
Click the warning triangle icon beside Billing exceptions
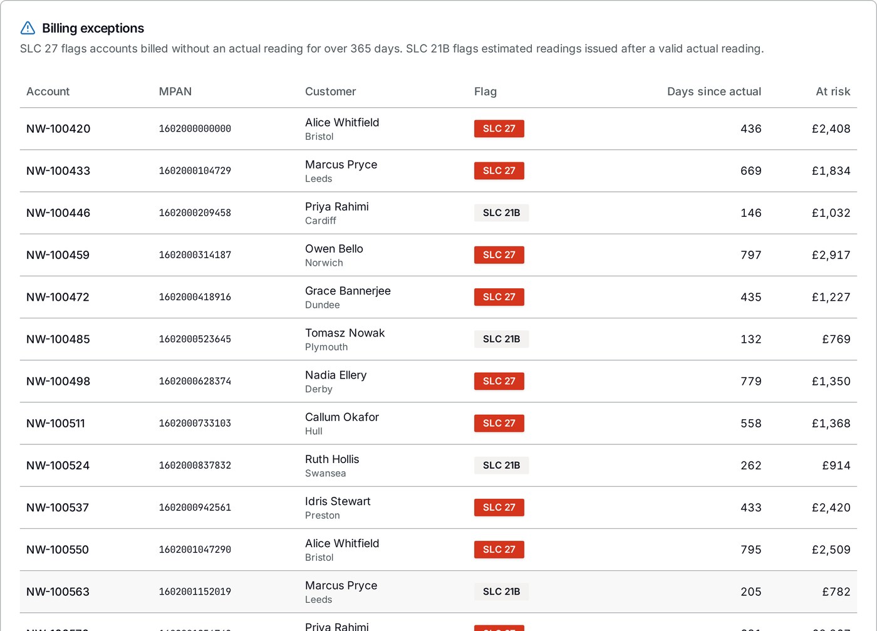[x=28, y=28]
